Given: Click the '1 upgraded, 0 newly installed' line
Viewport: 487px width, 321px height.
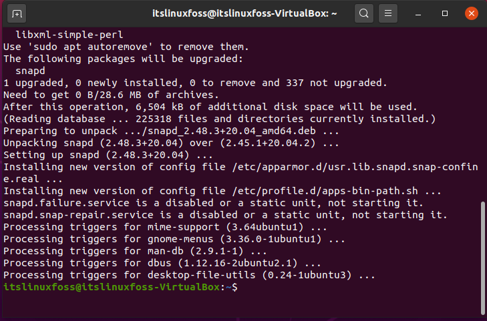Looking at the screenshot, I should click(x=195, y=83).
